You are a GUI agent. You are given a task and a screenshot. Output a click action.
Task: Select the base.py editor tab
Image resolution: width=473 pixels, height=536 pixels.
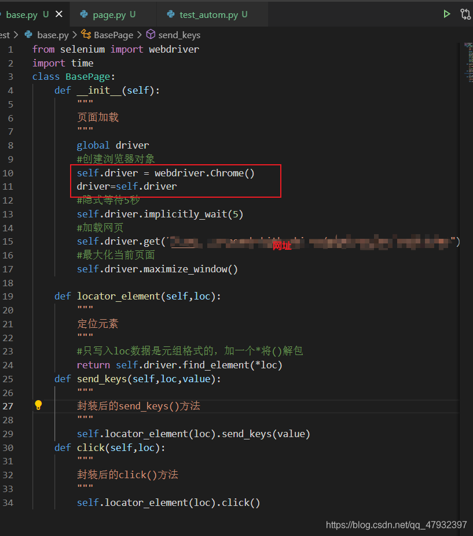[22, 14]
